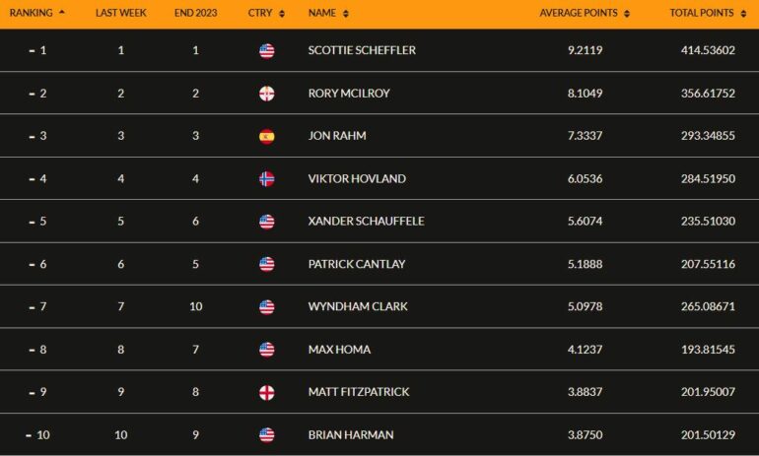Click Scottie Scheffler's USA flag icon
Viewport: 759px width, 456px height.
click(267, 51)
